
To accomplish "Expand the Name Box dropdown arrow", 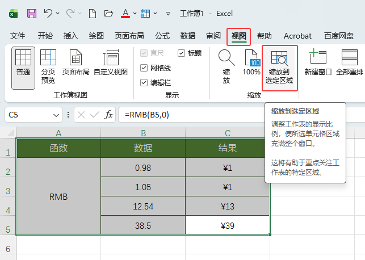I will coord(56,115).
